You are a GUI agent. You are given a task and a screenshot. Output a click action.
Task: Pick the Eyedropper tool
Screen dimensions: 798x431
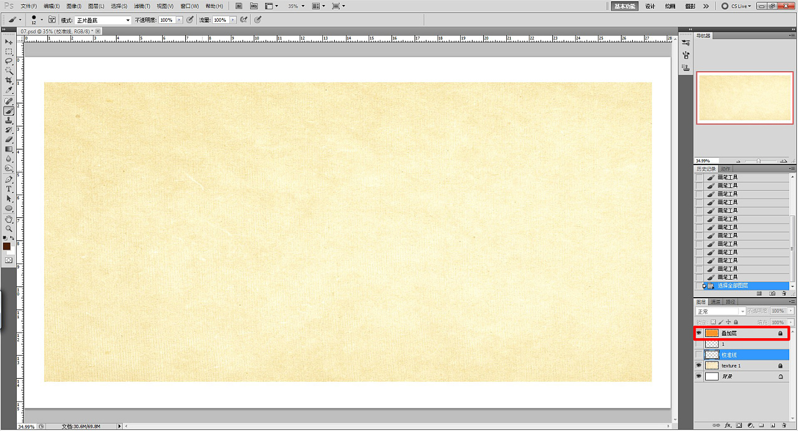click(x=9, y=90)
